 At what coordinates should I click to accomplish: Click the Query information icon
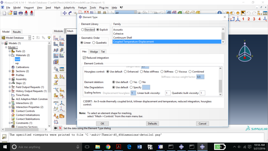click(219, 13)
